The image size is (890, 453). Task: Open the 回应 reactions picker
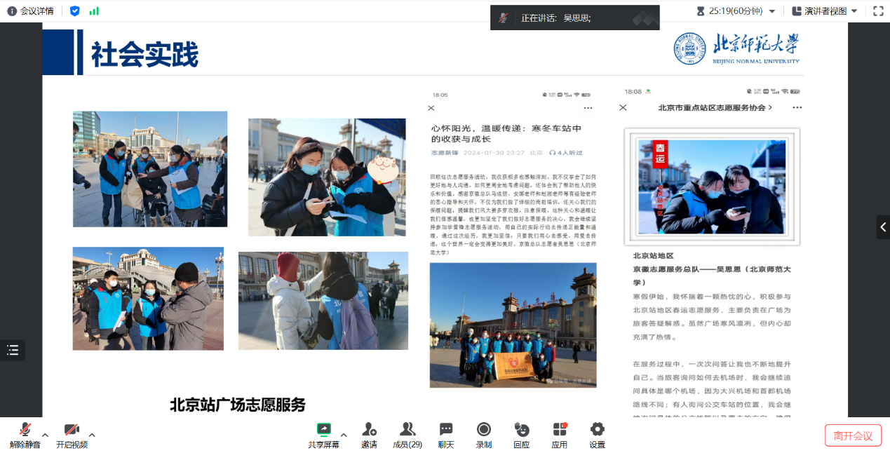[521, 433]
